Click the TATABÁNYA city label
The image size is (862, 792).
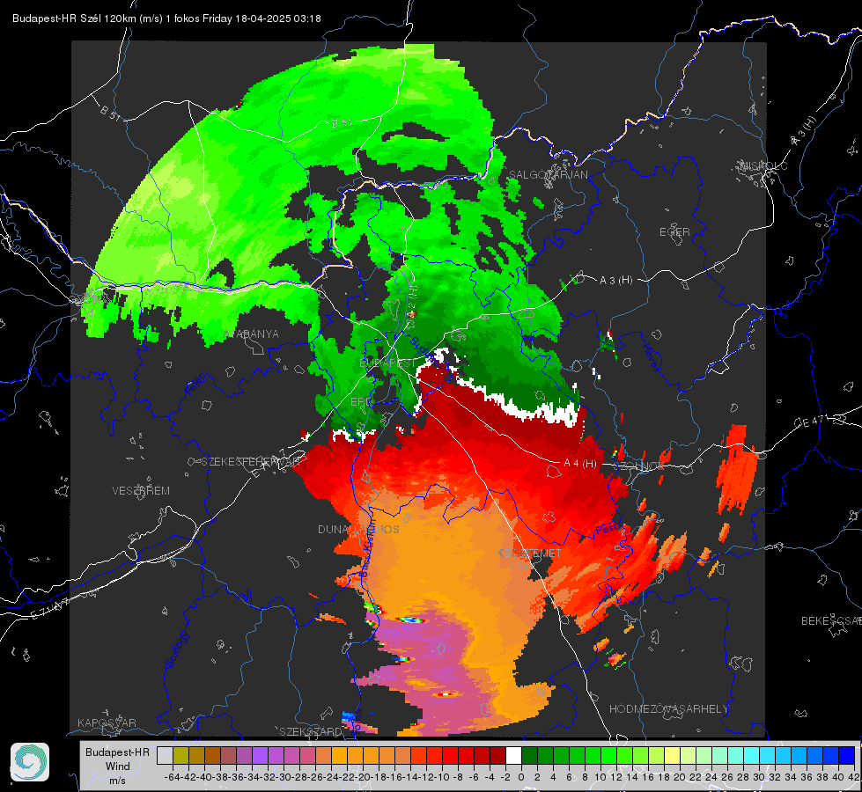(248, 334)
